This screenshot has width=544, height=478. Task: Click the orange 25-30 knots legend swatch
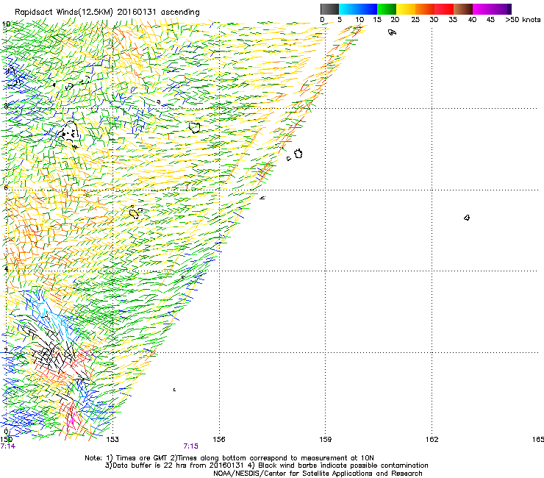(x=425, y=9)
